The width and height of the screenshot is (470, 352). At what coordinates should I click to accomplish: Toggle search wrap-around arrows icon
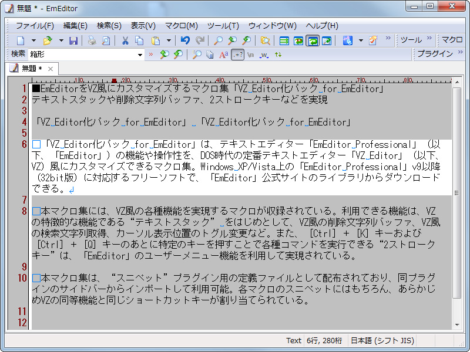click(x=278, y=55)
